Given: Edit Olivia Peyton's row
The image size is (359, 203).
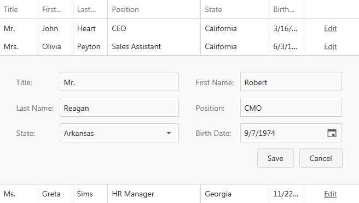Looking at the screenshot, I should (x=330, y=46).
